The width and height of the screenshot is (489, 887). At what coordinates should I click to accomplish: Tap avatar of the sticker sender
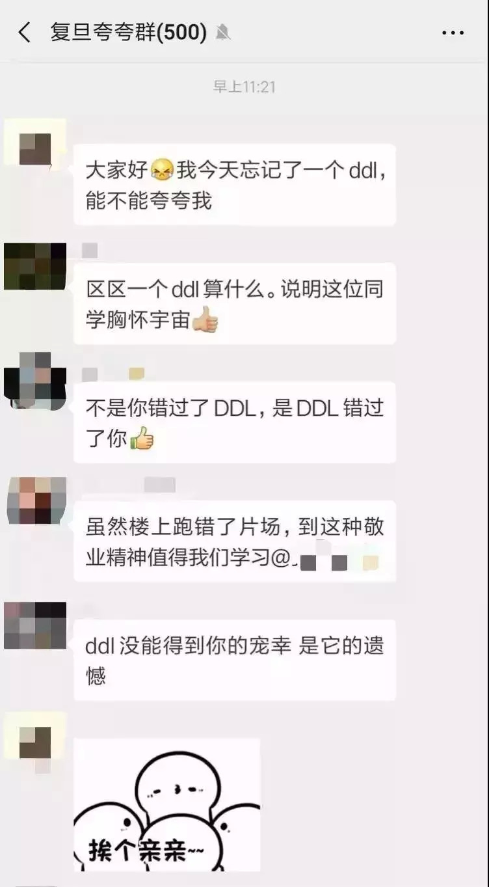click(x=35, y=742)
